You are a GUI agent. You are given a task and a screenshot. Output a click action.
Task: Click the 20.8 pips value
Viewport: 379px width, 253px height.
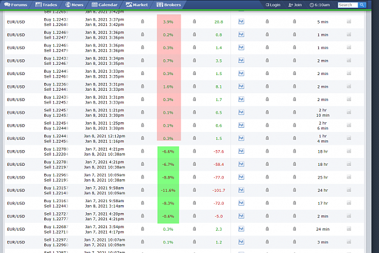(x=219, y=22)
